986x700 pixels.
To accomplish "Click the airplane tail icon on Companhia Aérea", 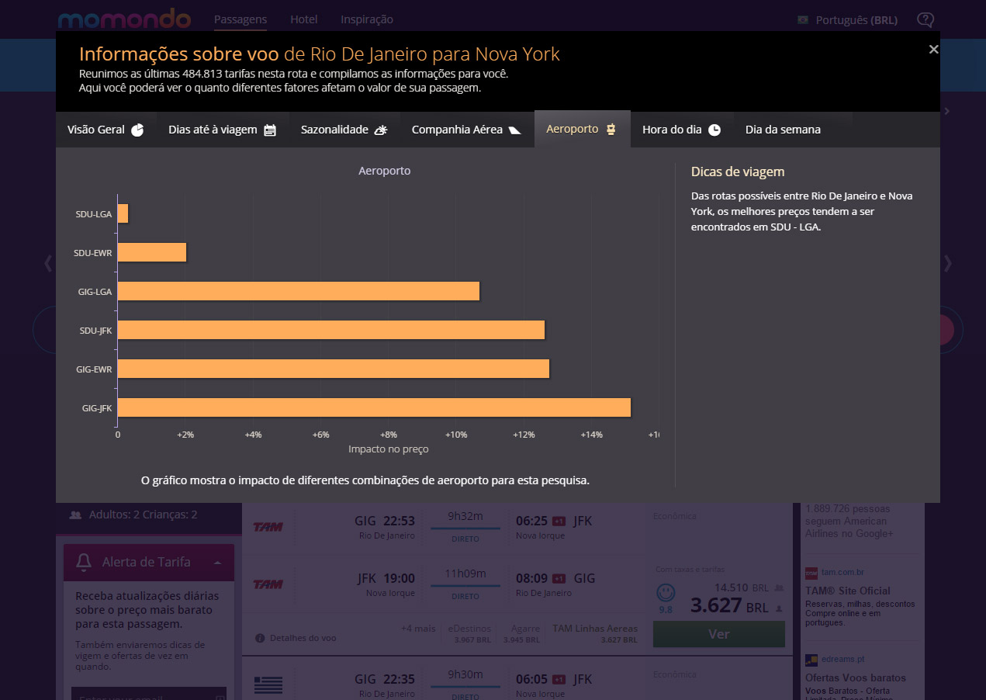I will point(515,130).
